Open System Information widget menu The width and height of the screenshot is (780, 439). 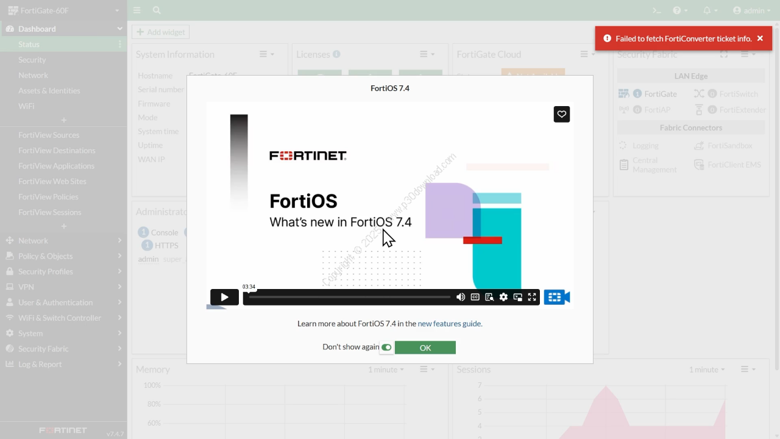coord(267,54)
